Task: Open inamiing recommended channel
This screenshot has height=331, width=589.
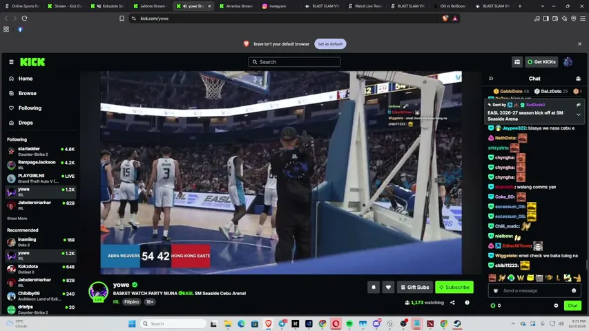Action: click(x=41, y=241)
